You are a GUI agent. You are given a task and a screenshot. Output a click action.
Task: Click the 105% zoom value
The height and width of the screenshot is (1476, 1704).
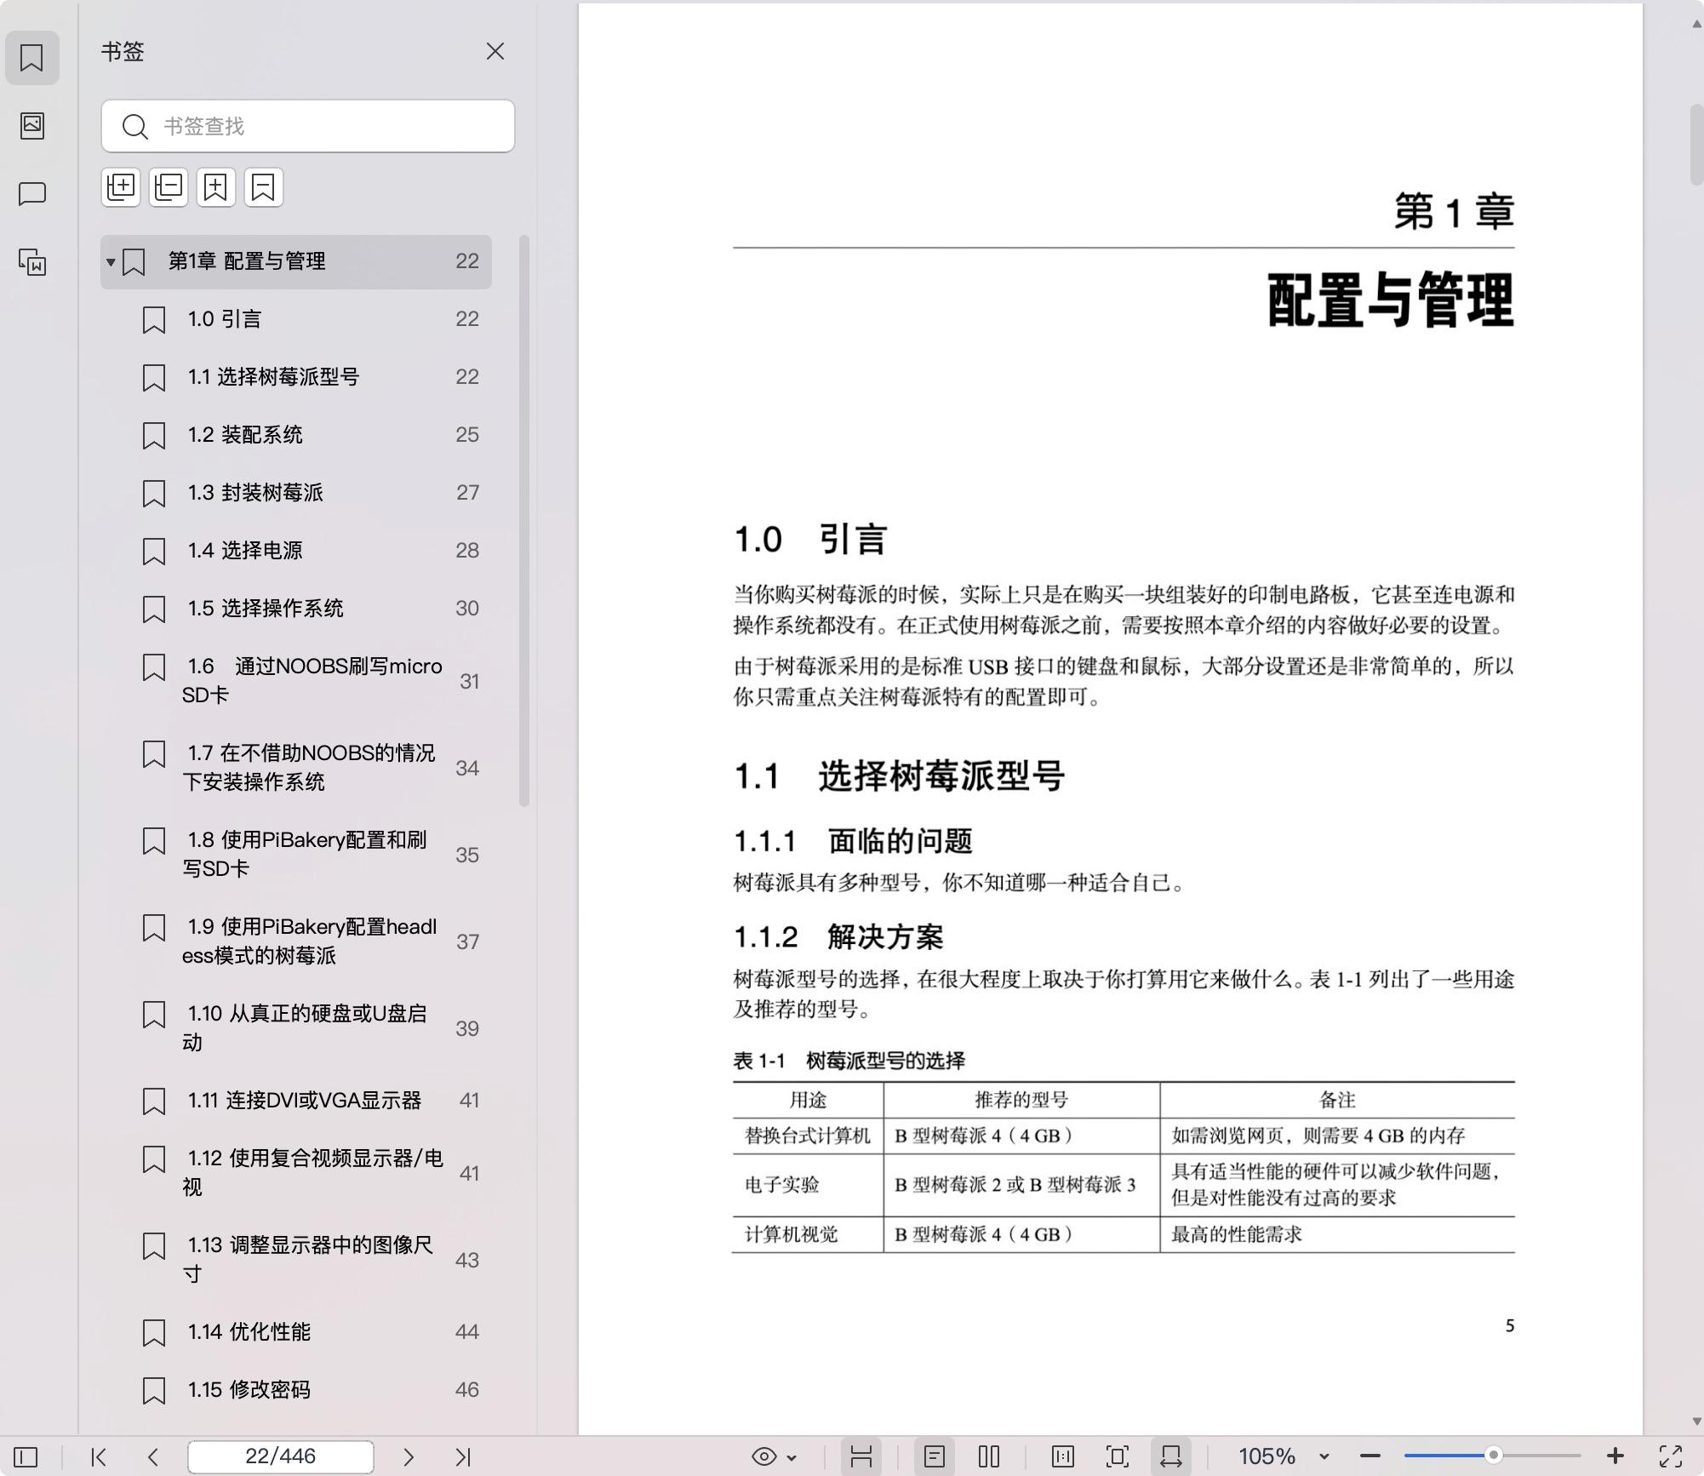pos(1267,1456)
